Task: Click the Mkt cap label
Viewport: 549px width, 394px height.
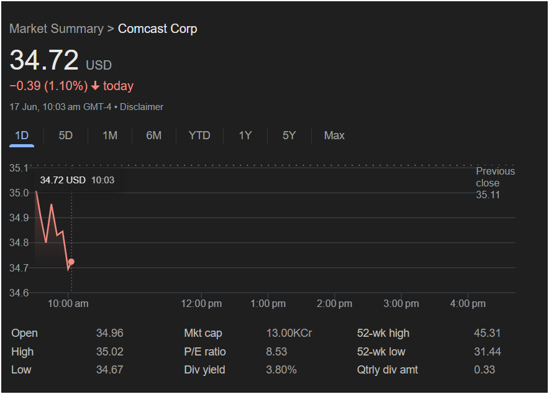Action: (x=203, y=333)
